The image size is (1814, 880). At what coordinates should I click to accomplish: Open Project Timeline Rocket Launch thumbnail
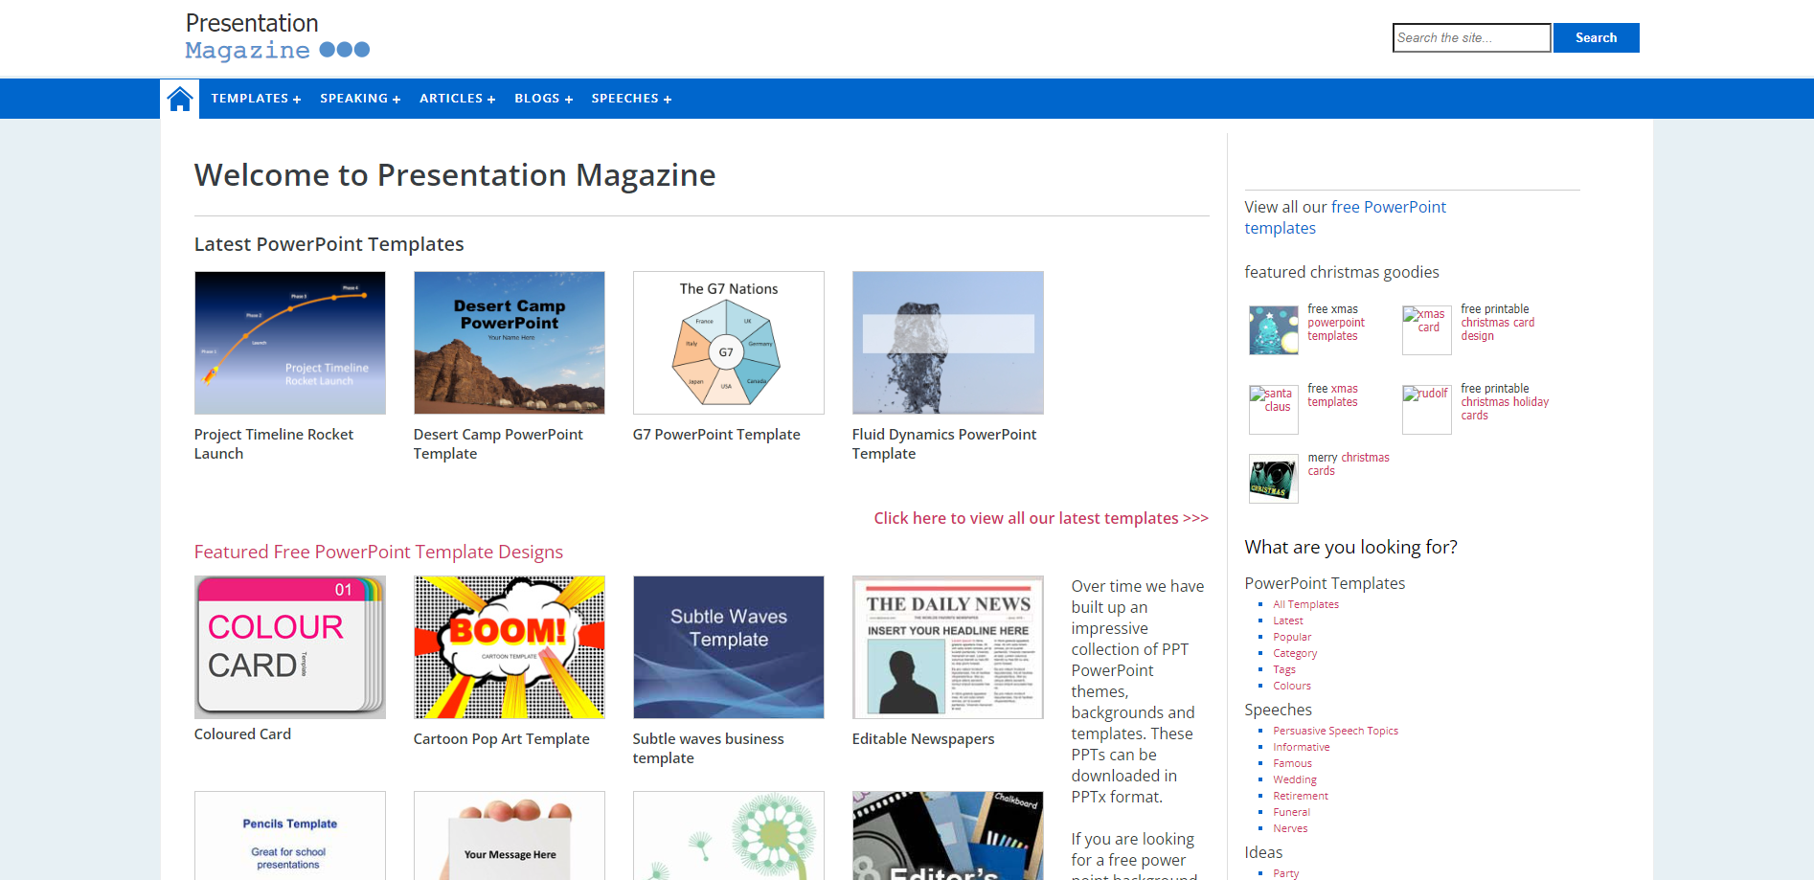tap(290, 343)
